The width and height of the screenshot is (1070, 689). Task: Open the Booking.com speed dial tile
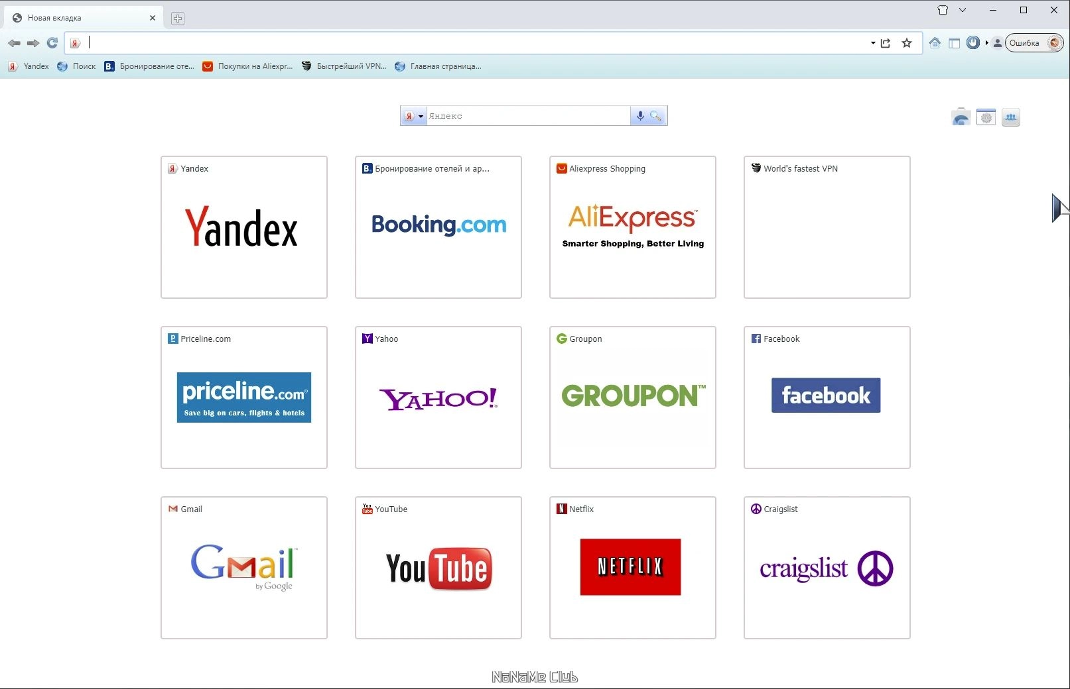pyautogui.click(x=438, y=227)
